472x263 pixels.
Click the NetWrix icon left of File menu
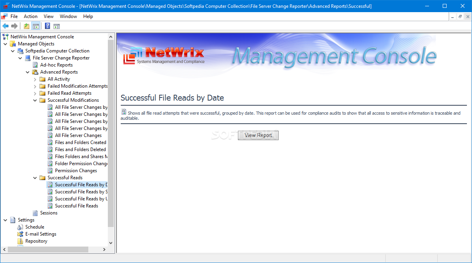[4, 16]
